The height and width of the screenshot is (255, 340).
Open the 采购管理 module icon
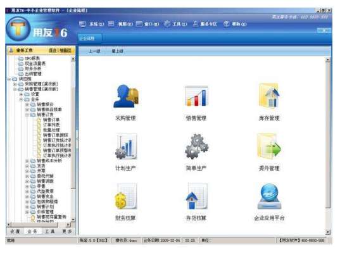click(126, 96)
